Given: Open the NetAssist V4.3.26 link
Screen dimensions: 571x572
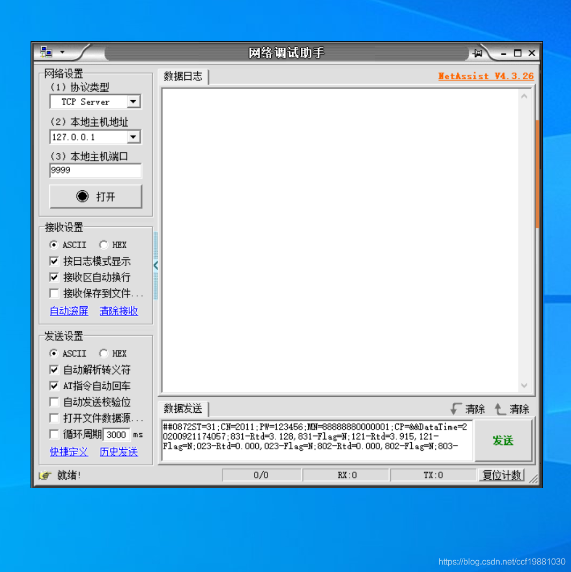Looking at the screenshot, I should tap(486, 76).
